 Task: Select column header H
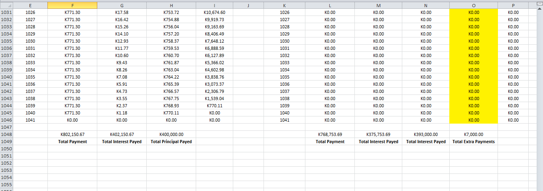[x=171, y=5]
